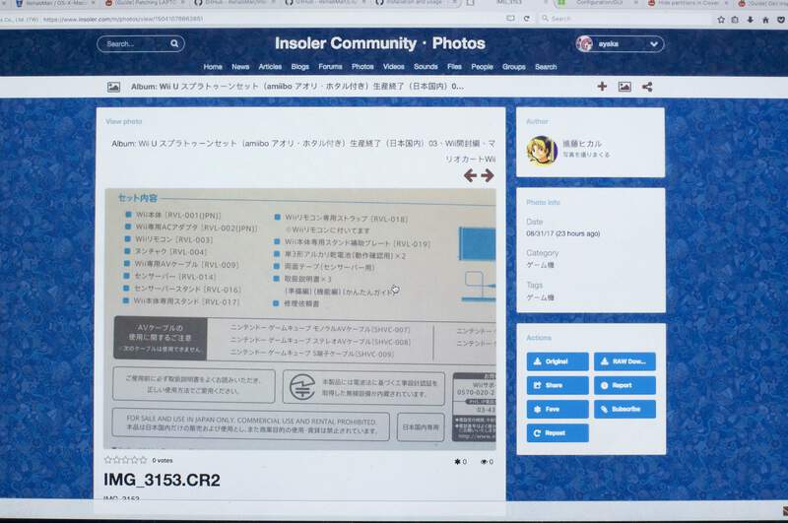Click the Subscribe button
Image resolution: width=788 pixels, height=523 pixels.
coord(624,409)
